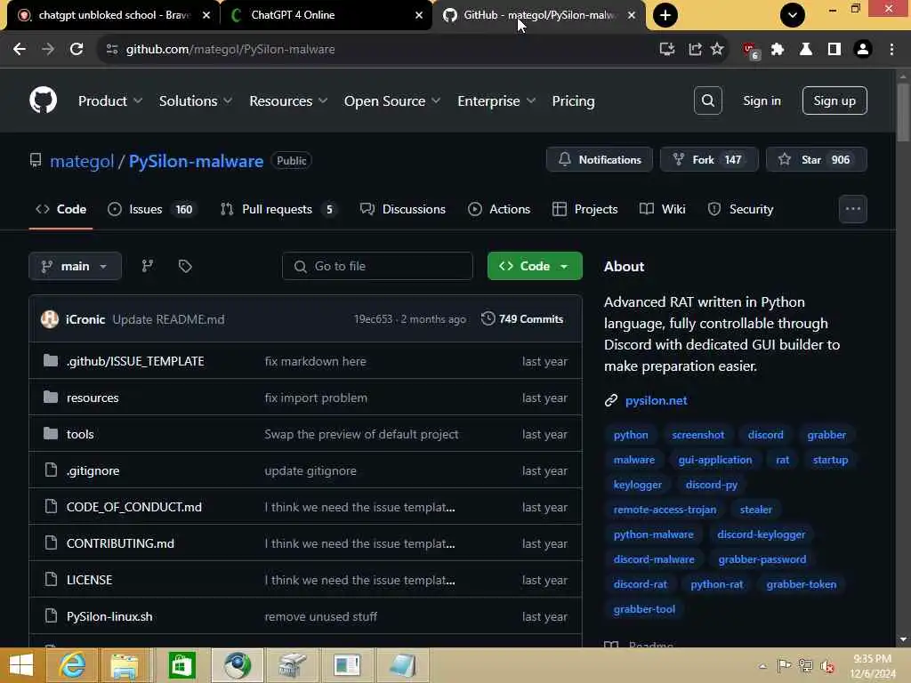Open the browser three-dot menu
911x683 pixels.
tap(891, 50)
